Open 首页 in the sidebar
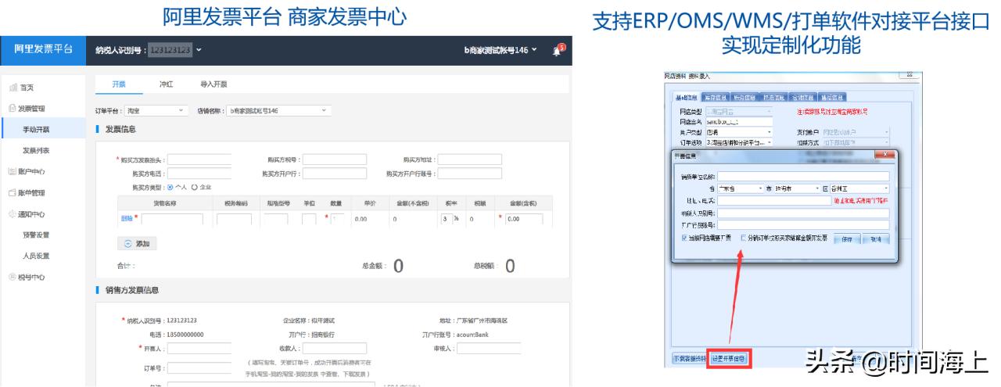 pos(27,88)
